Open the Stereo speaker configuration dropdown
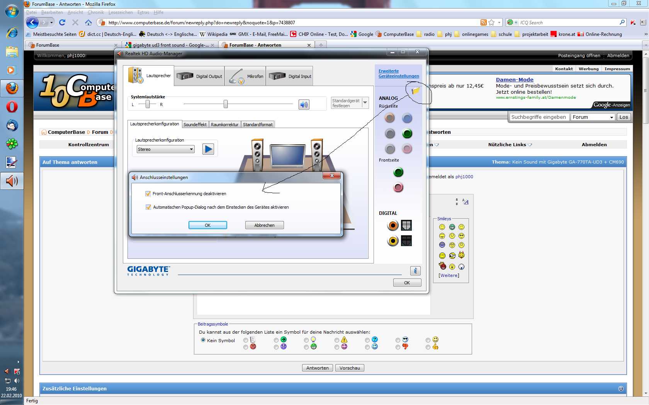This screenshot has height=405, width=649. point(165,149)
